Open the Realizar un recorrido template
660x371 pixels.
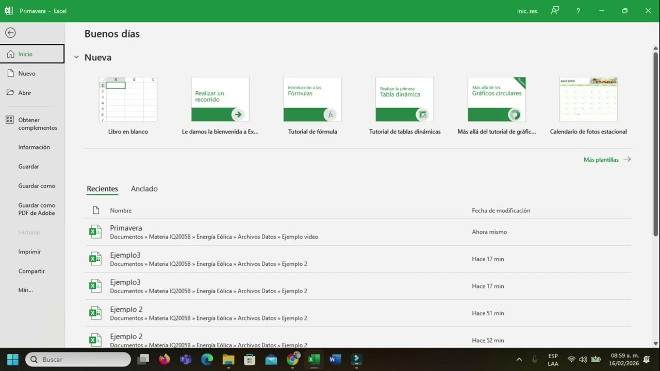(x=220, y=106)
